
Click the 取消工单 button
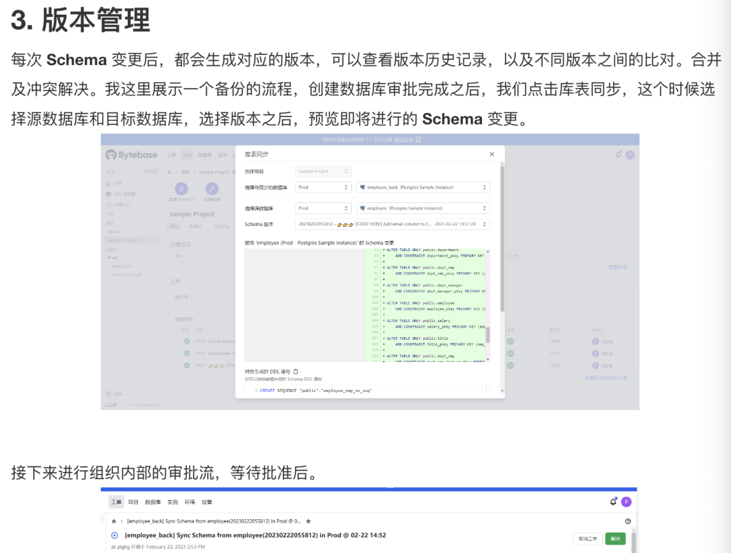pyautogui.click(x=588, y=539)
